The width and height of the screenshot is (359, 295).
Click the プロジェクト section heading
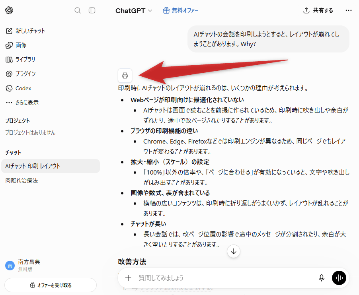tap(18, 121)
